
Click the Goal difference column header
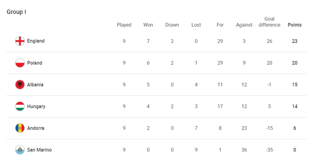[269, 22]
